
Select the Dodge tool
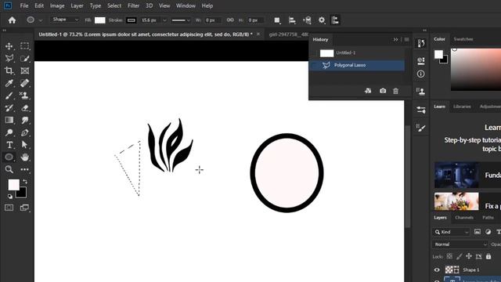(9, 132)
